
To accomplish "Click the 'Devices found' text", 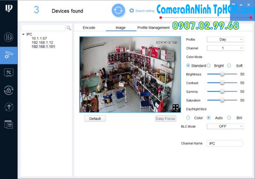I will (67, 11).
